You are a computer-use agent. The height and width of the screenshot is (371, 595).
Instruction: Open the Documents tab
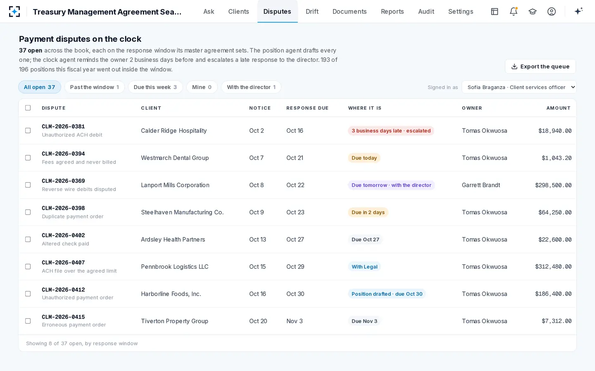(x=350, y=12)
